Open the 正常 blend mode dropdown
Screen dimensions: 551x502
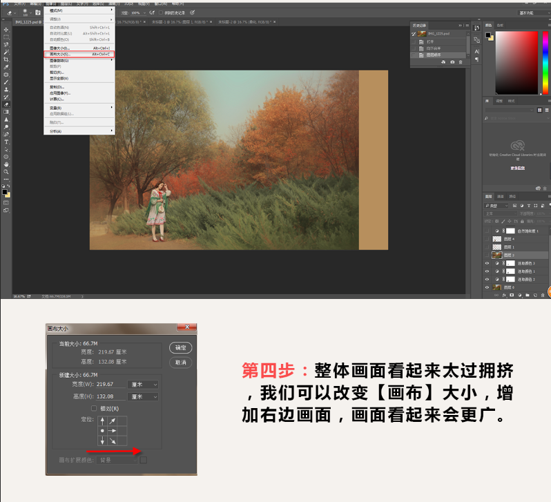click(x=501, y=213)
